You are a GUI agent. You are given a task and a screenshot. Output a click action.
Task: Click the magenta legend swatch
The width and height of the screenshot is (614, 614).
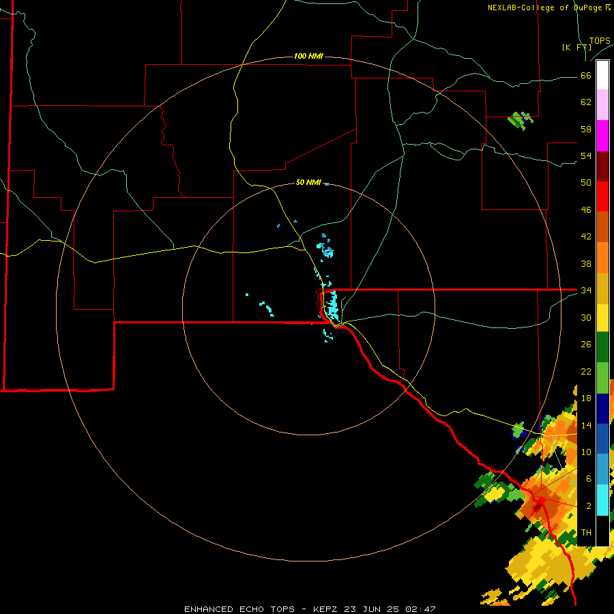pyautogui.click(x=602, y=136)
